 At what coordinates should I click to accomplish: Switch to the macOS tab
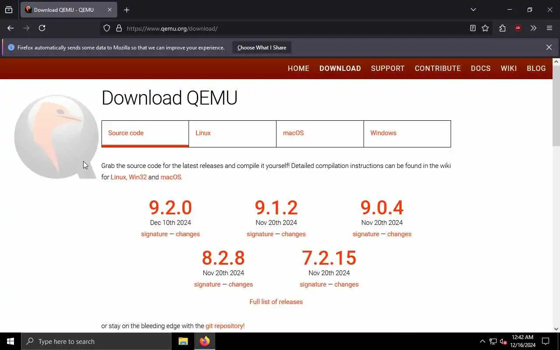[x=320, y=133]
